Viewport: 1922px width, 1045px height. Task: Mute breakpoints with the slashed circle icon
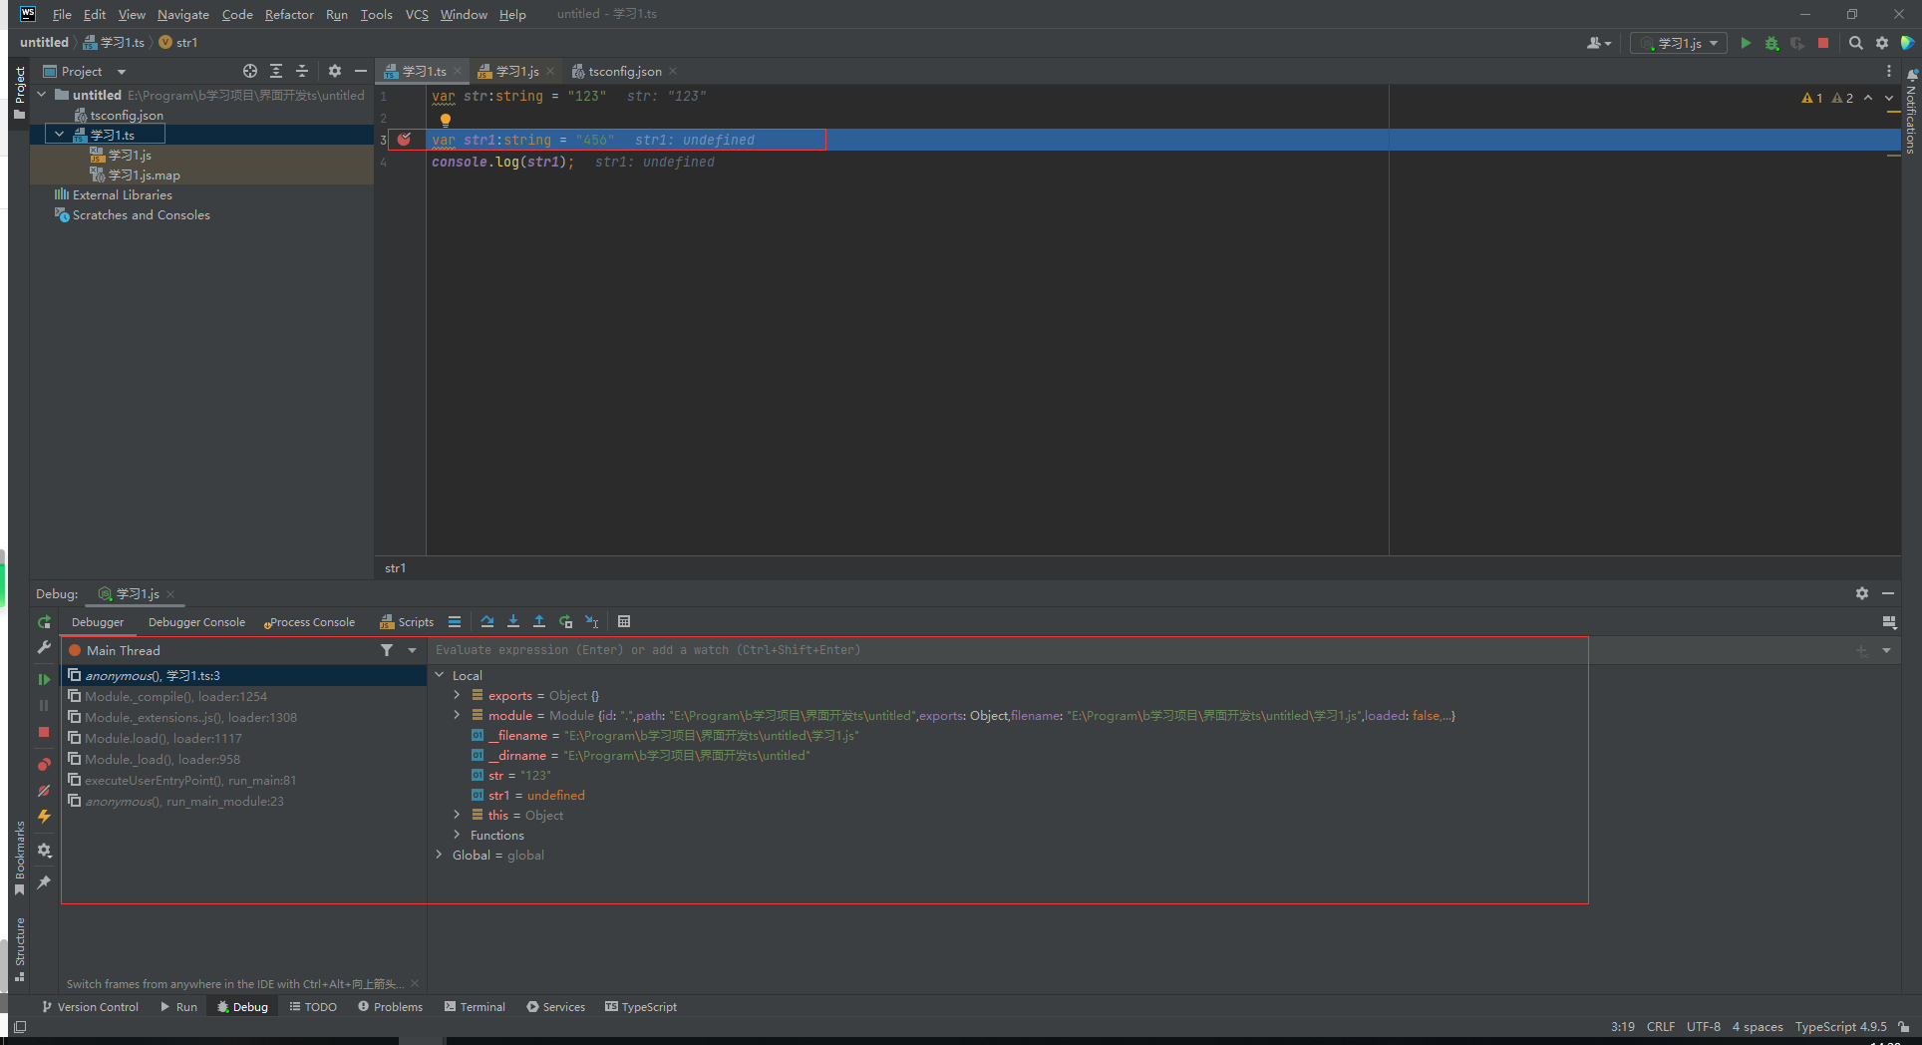[x=44, y=791]
